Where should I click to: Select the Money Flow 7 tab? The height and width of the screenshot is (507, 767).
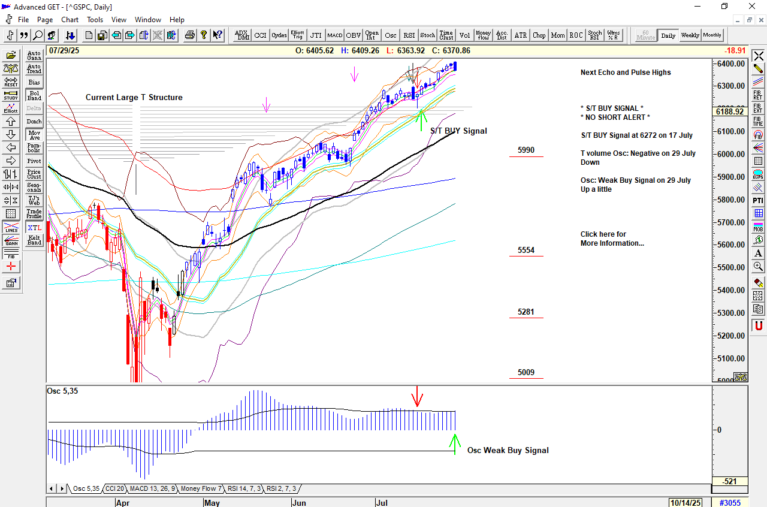tap(201, 489)
